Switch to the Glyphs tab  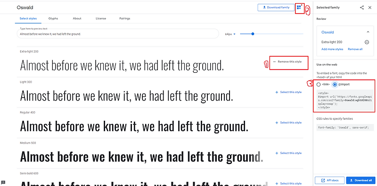(x=53, y=18)
